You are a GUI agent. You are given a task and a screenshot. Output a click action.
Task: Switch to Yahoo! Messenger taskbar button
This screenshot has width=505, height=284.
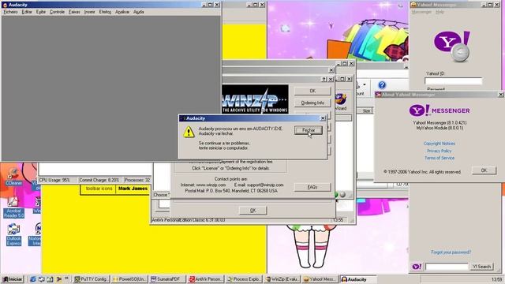coord(320,279)
